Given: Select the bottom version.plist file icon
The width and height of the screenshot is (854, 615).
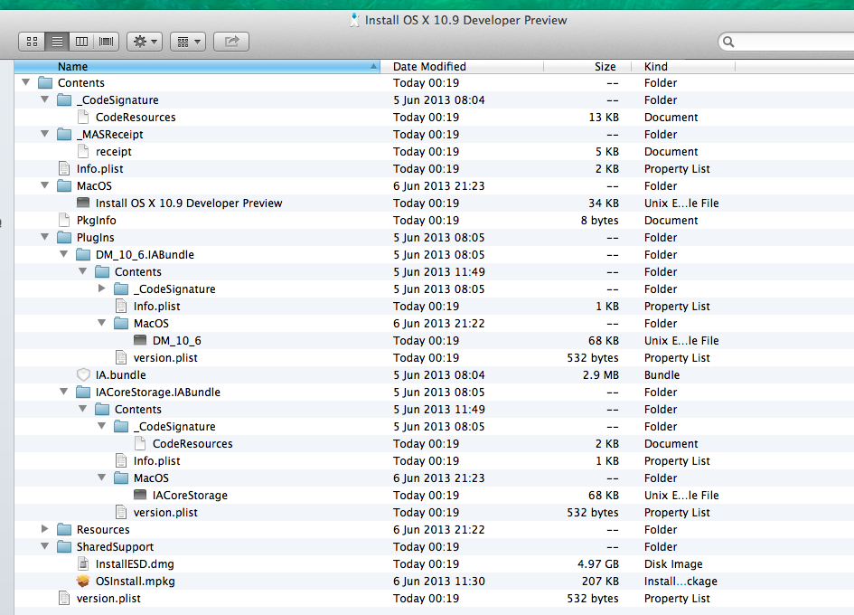Looking at the screenshot, I should click(64, 598).
